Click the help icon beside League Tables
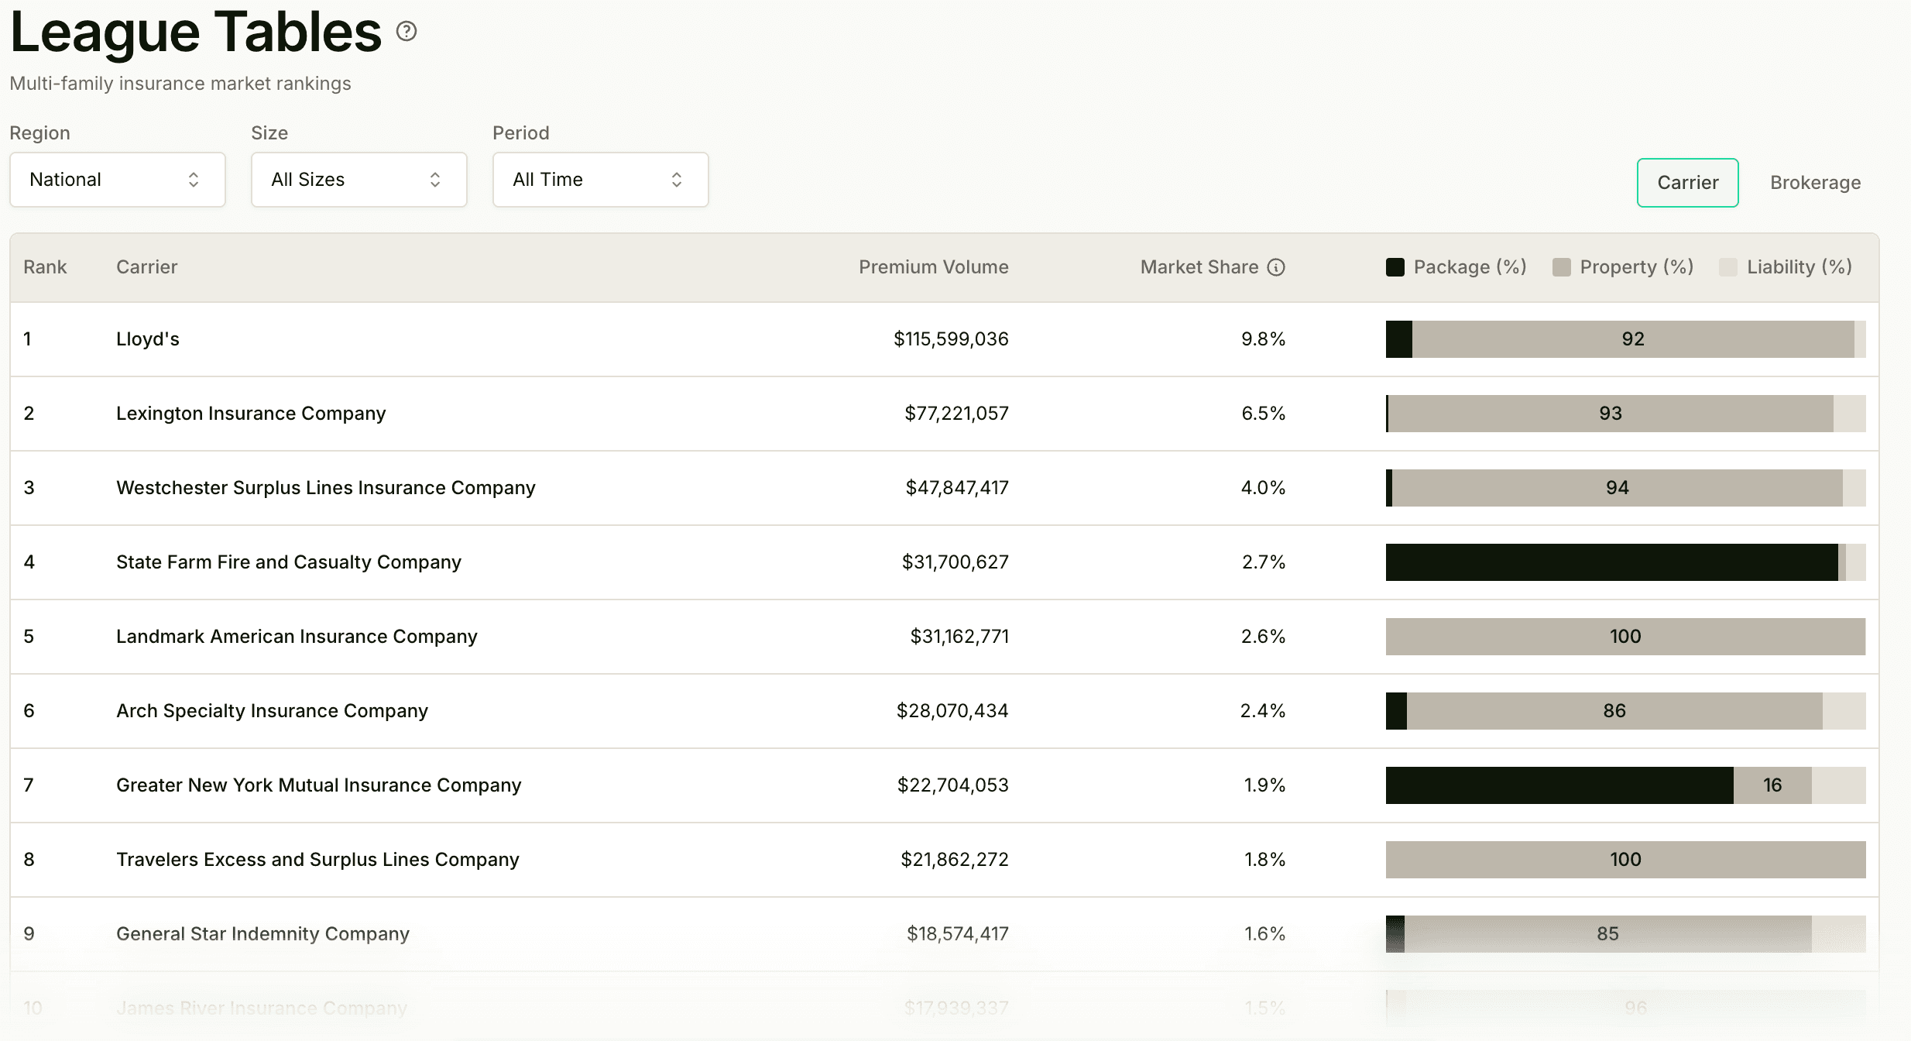 pyautogui.click(x=407, y=31)
